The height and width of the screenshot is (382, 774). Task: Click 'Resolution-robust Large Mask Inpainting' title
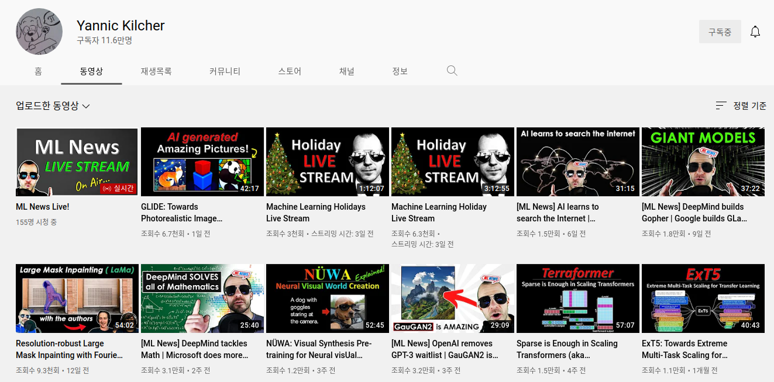(x=70, y=349)
